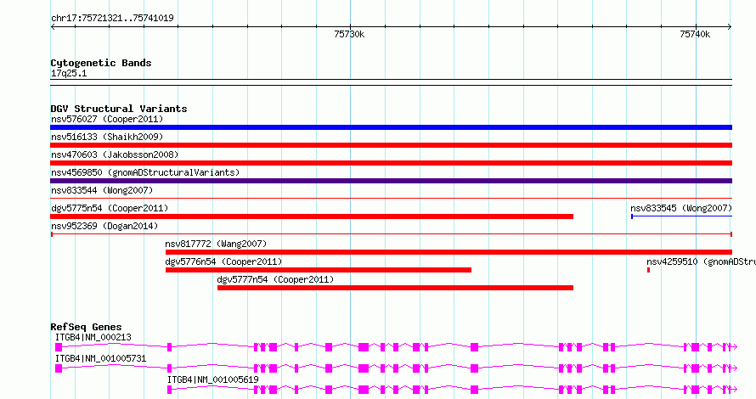Open the nsv833545 (Wong2007) label
Viewport: 756px width, 399px height.
pos(681,208)
